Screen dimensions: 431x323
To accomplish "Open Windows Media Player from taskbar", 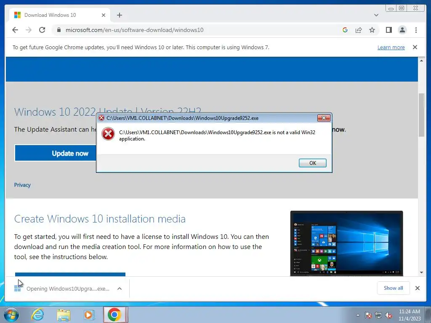I will 88,315.
